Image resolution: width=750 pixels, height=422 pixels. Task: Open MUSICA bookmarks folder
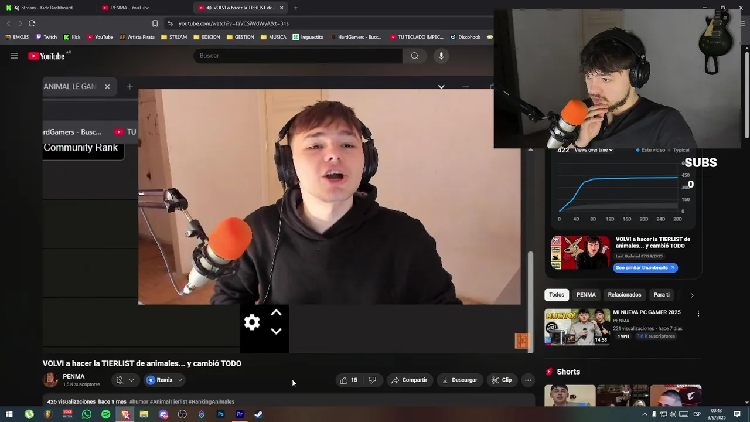point(274,37)
